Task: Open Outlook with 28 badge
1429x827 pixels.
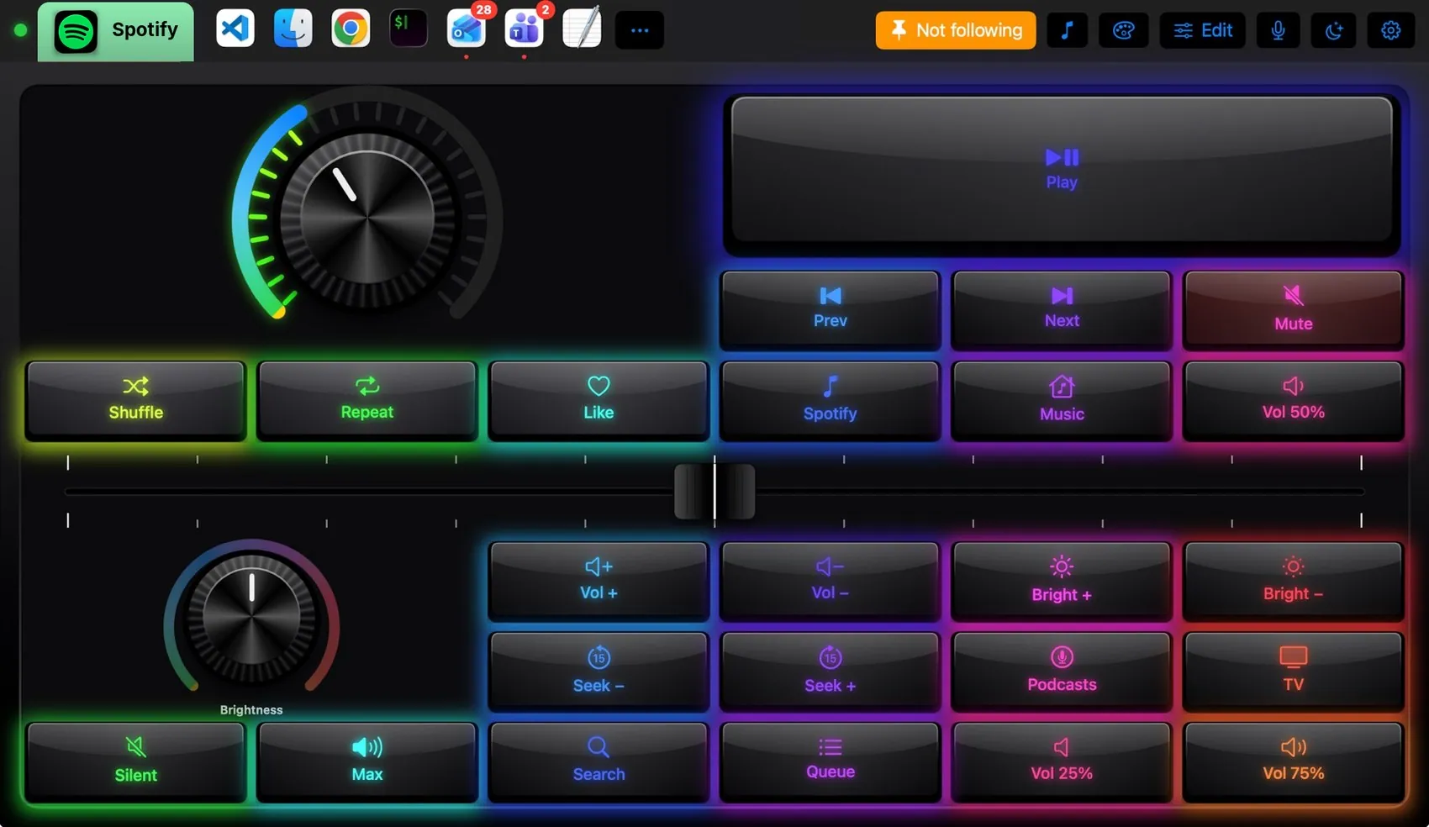Action: pyautogui.click(x=466, y=29)
